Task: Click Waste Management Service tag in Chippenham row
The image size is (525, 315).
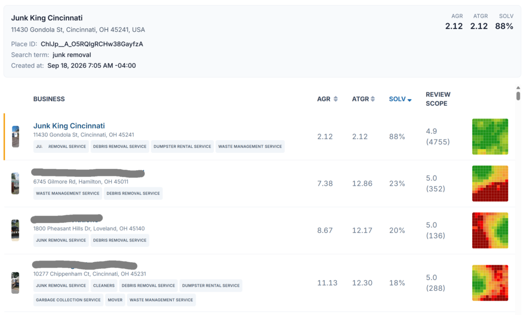Action: pos(161,300)
